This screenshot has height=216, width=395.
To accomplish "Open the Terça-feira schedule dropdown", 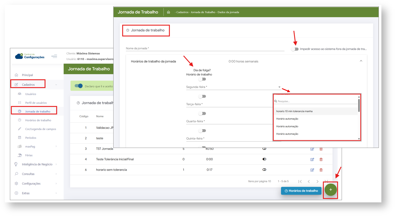I will 229,104.
